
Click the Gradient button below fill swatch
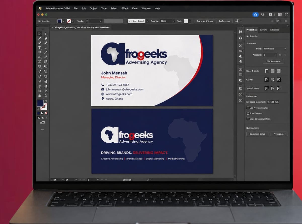(42, 113)
